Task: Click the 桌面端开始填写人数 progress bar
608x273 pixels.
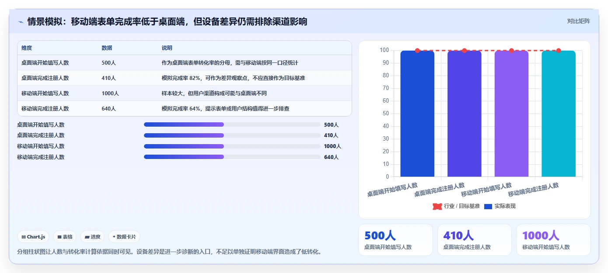Action: coord(232,124)
